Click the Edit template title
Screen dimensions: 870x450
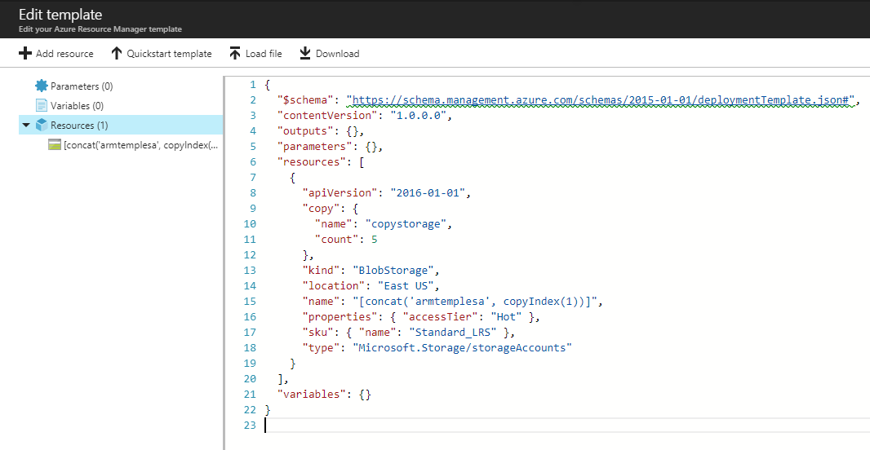click(60, 15)
